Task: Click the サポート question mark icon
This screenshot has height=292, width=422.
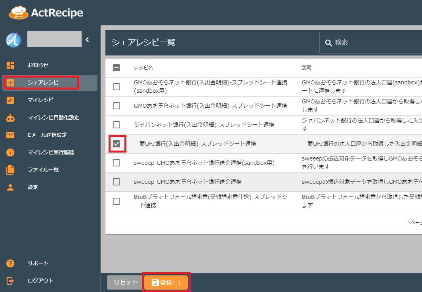Action: click(x=10, y=263)
